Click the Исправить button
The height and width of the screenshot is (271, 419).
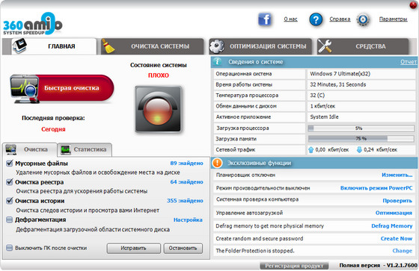coord(134,249)
